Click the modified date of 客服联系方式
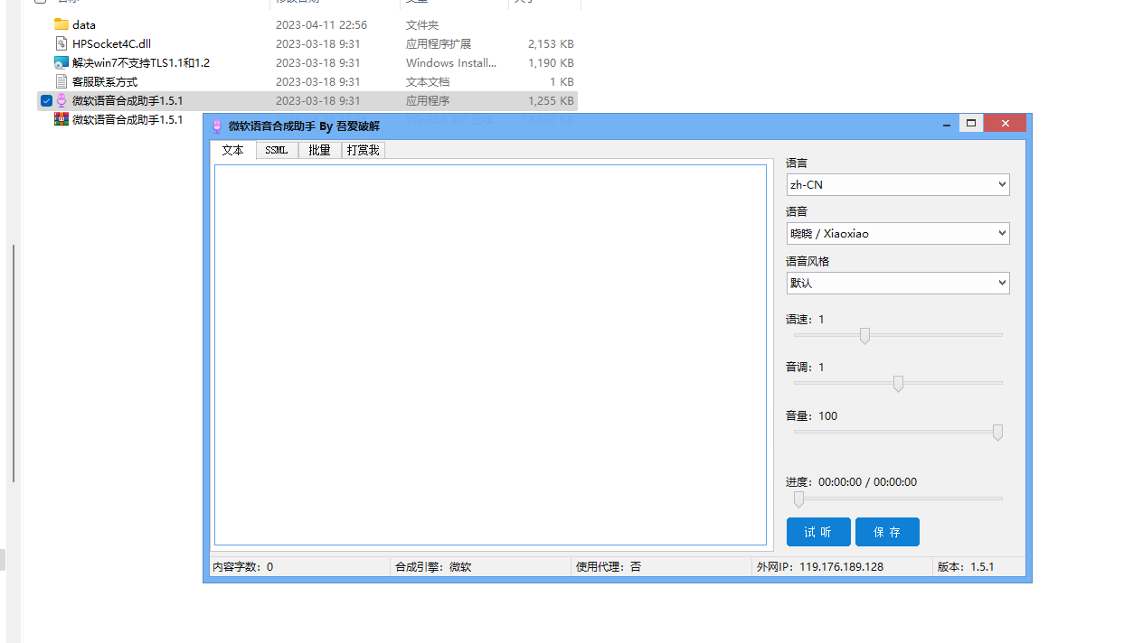 (x=318, y=81)
